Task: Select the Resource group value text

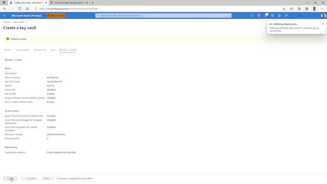Action: point(53,77)
